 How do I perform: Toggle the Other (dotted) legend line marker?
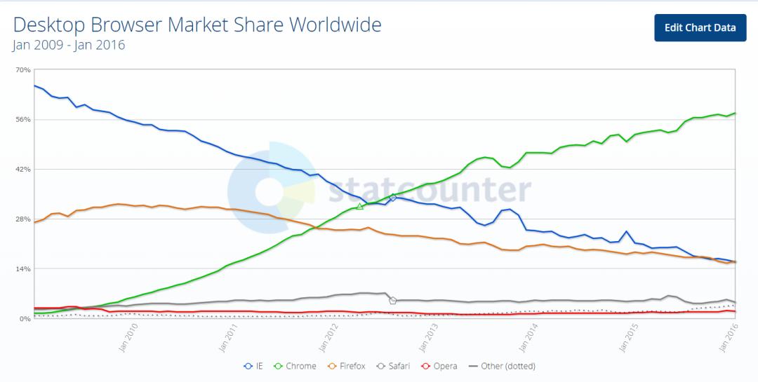(x=473, y=367)
